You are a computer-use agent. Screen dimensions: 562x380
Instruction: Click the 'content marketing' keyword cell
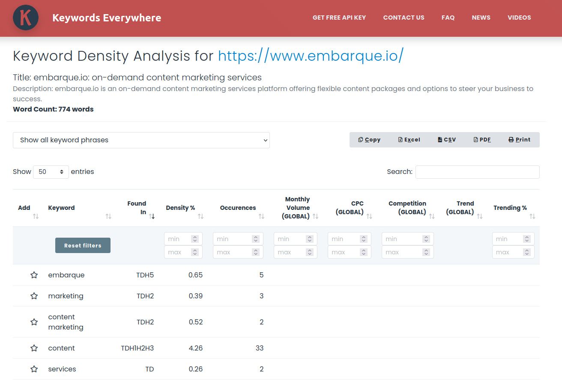coord(66,322)
